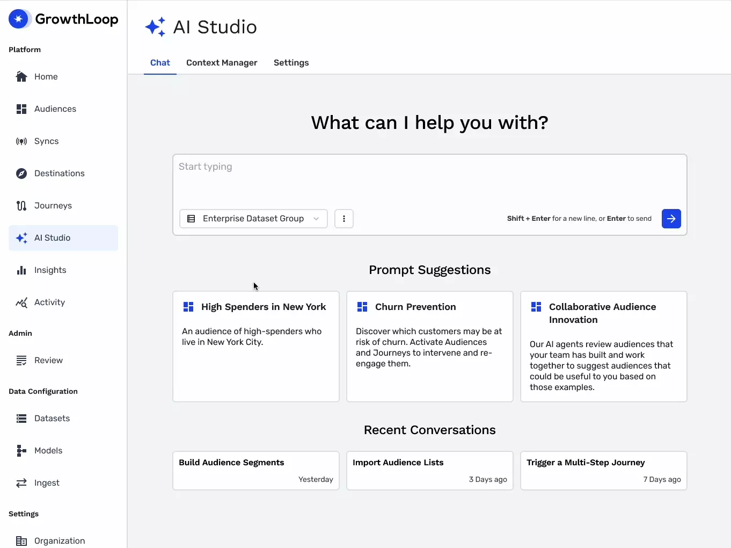Screen dimensions: 731x548
Task: Go to Syncs via broadcast icon
Action: tap(21, 141)
